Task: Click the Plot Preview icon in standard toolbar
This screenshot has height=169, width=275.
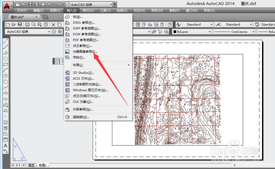Action: click(x=34, y=24)
